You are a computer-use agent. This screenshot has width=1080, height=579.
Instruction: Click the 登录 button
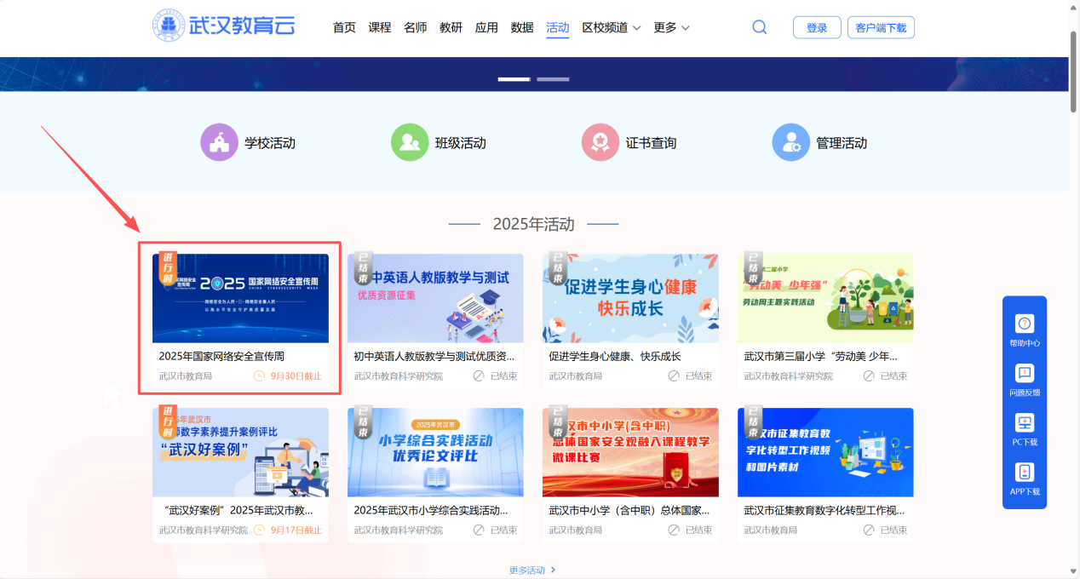tap(817, 27)
